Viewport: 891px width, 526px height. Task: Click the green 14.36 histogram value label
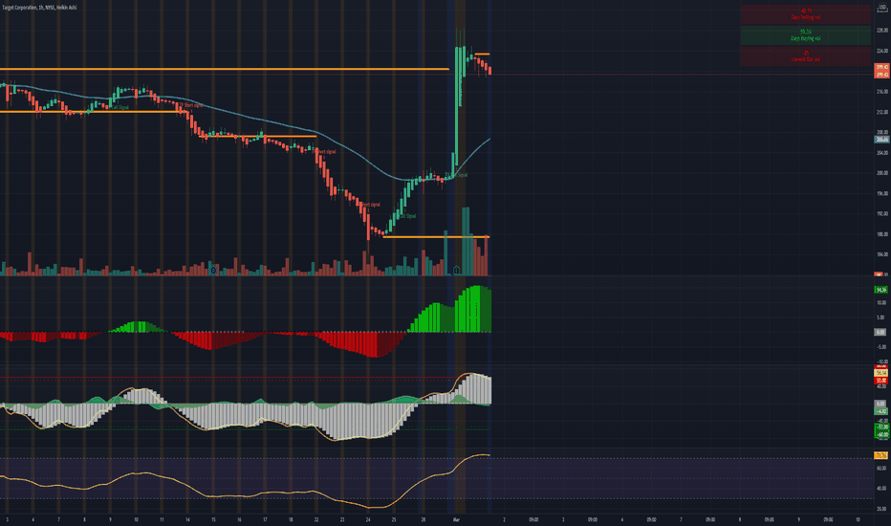tap(881, 290)
